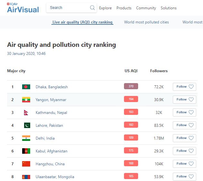The image size is (203, 181).
Task: Click the India flag icon
Action: click(26, 138)
